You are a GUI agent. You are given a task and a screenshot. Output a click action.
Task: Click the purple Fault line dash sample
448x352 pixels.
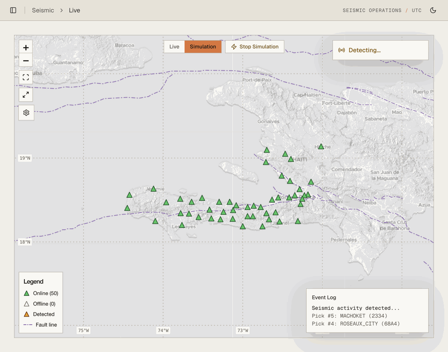(x=28, y=325)
